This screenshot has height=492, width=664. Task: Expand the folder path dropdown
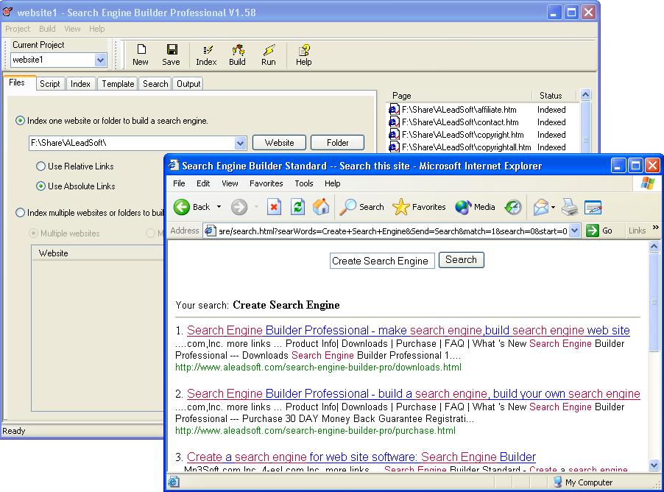click(240, 143)
